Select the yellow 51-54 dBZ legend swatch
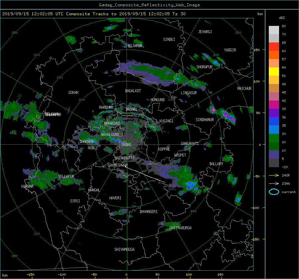Screen dimensions: 299x279 click(274, 72)
